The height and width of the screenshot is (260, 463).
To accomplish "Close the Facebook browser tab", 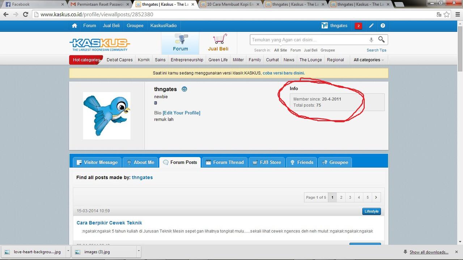I will 62,4.
